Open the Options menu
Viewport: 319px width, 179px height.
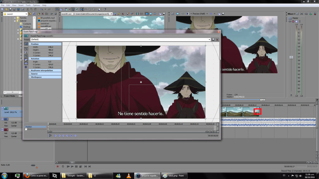coord(36,5)
